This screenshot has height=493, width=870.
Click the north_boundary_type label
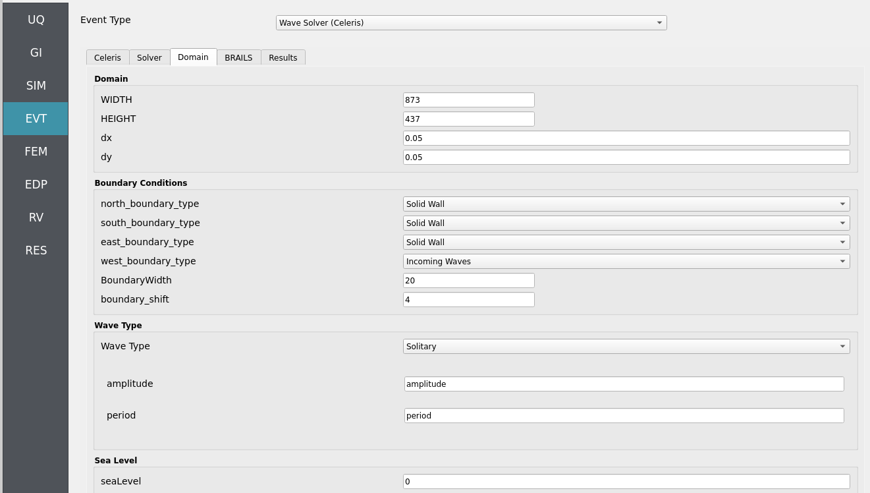click(x=150, y=204)
